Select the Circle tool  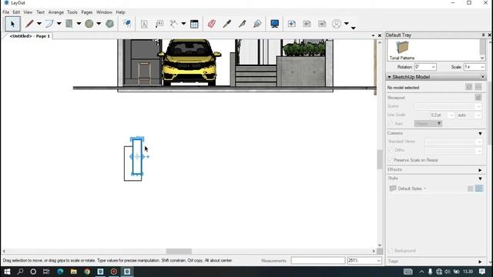point(89,24)
